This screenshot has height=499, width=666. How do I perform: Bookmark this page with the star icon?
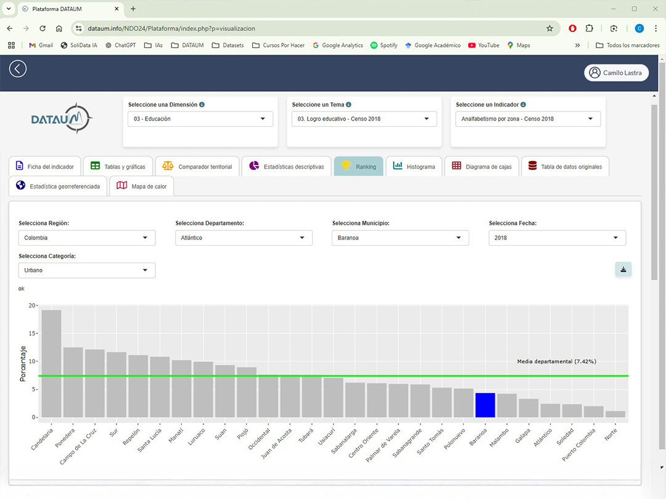point(549,28)
